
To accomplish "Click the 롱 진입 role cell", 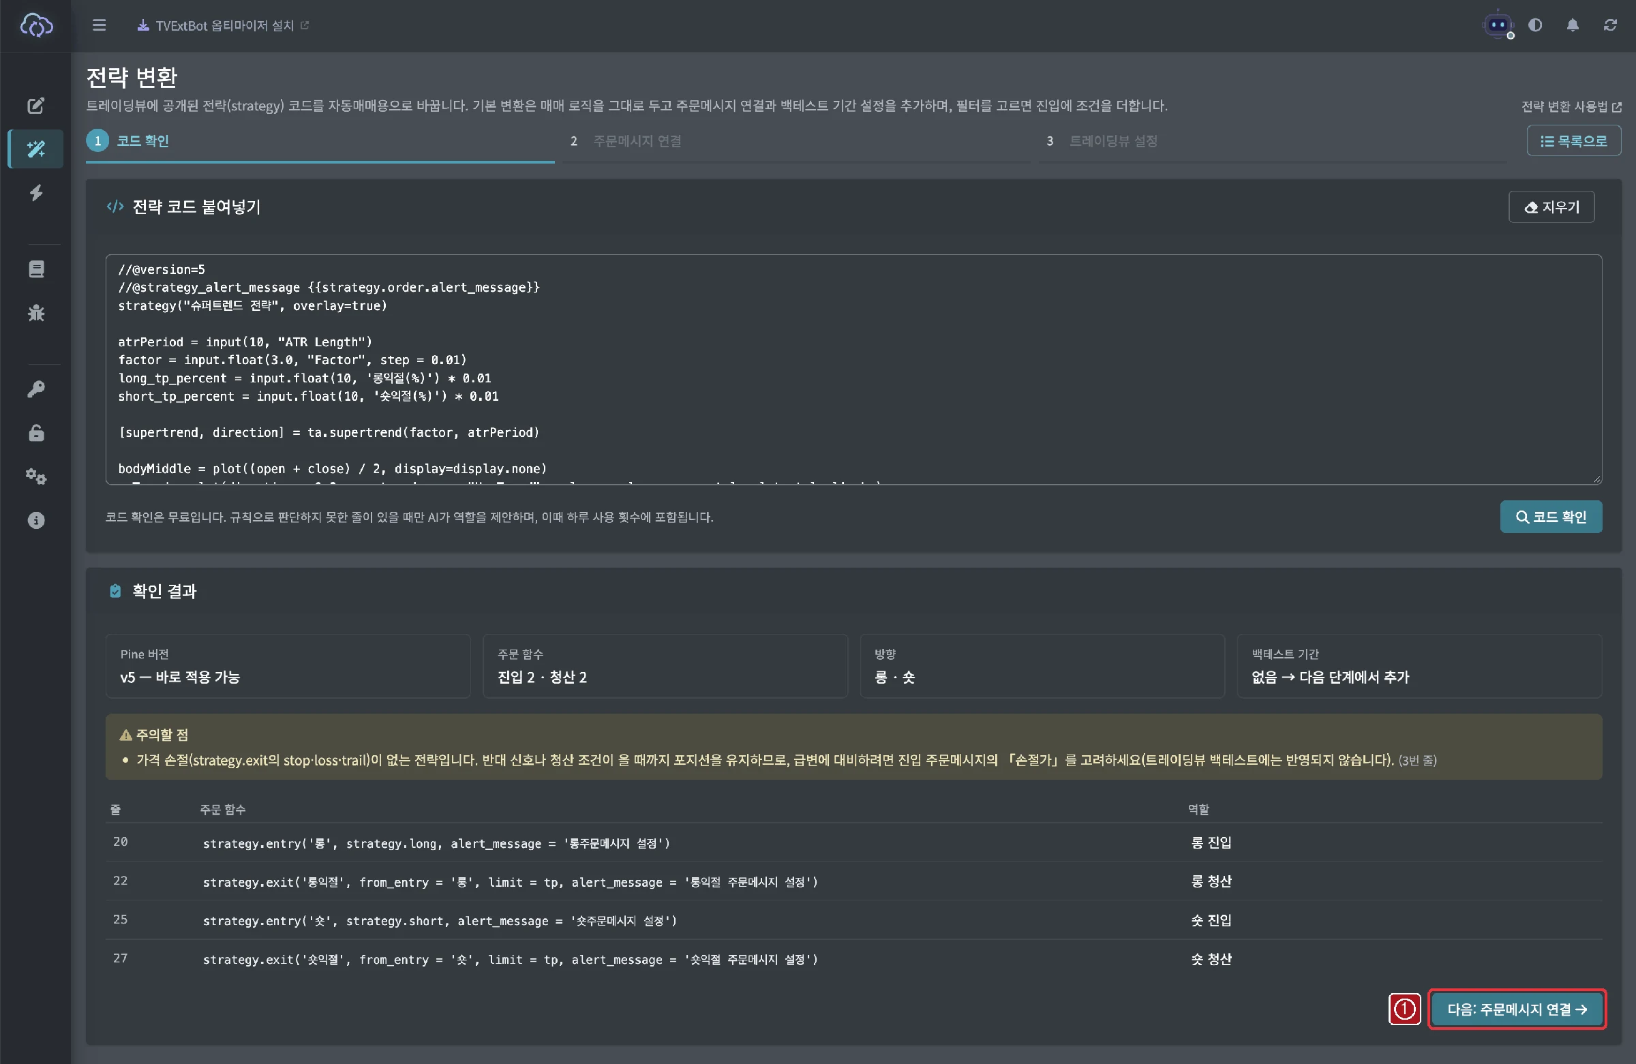I will (1211, 842).
